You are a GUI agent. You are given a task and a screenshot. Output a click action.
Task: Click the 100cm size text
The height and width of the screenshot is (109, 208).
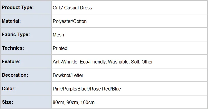pos(87,102)
